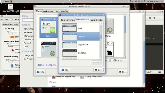165x93 pixels.
Task: Click INS indicator in editor status bar
Action: [159, 72]
